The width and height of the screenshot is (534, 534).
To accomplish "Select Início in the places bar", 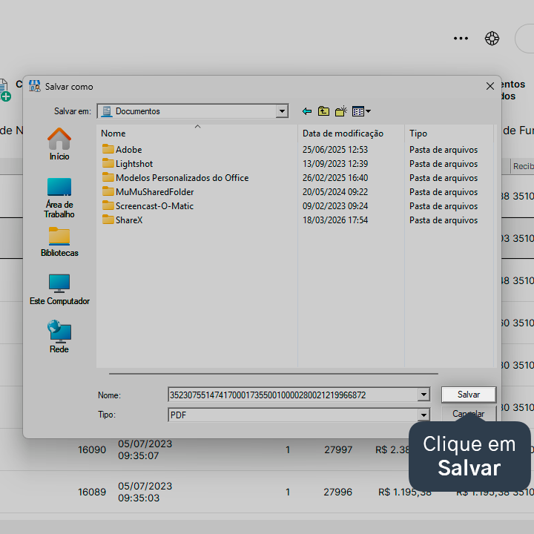I will click(59, 144).
